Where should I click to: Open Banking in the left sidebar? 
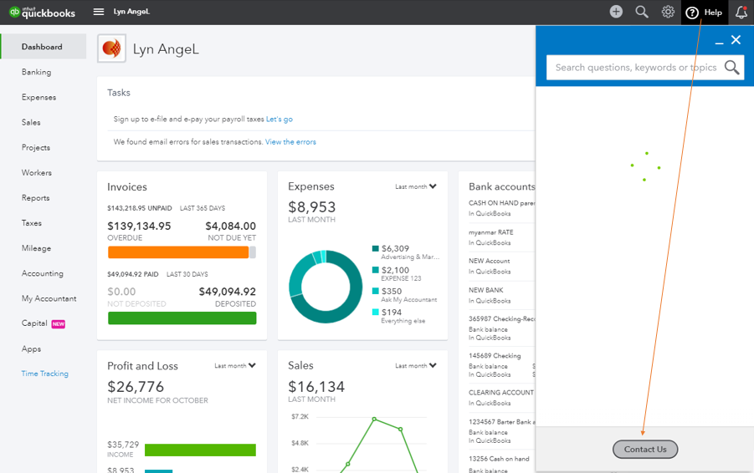pyautogui.click(x=36, y=72)
